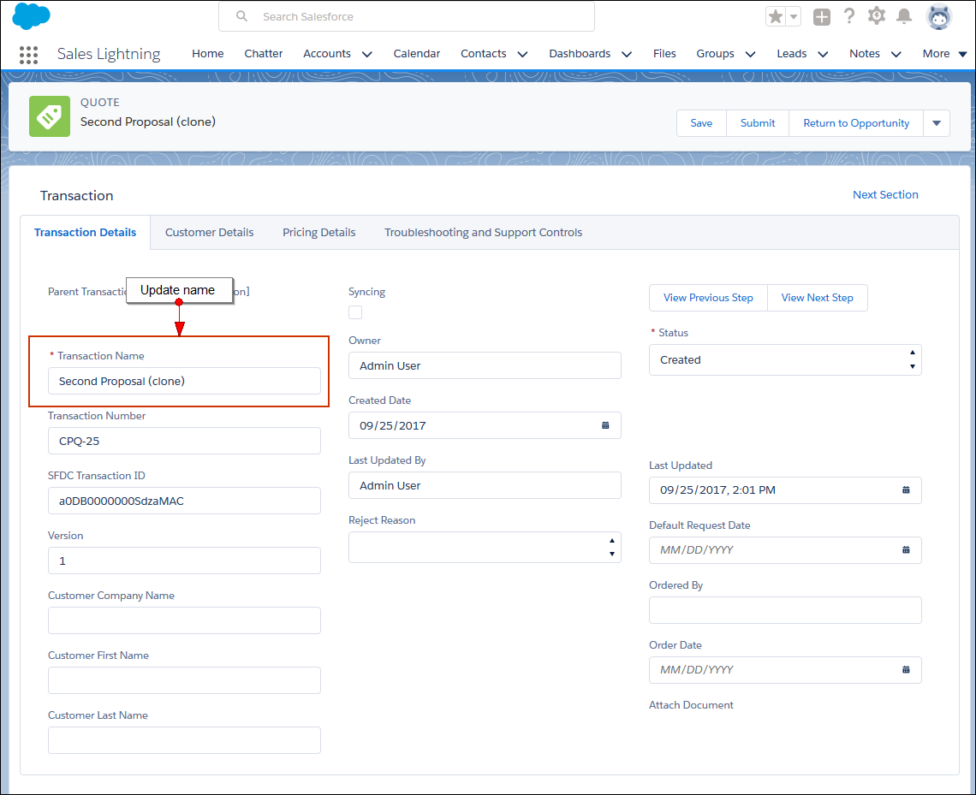Click the Salesforce cloud logo
Viewport: 976px width, 795px height.
point(31,15)
